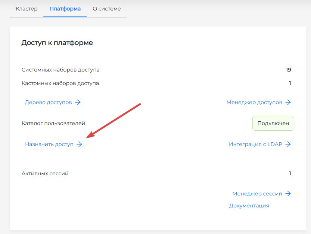The image size is (311, 234).
Task: Open Менеджер сессий
Action: [258, 194]
